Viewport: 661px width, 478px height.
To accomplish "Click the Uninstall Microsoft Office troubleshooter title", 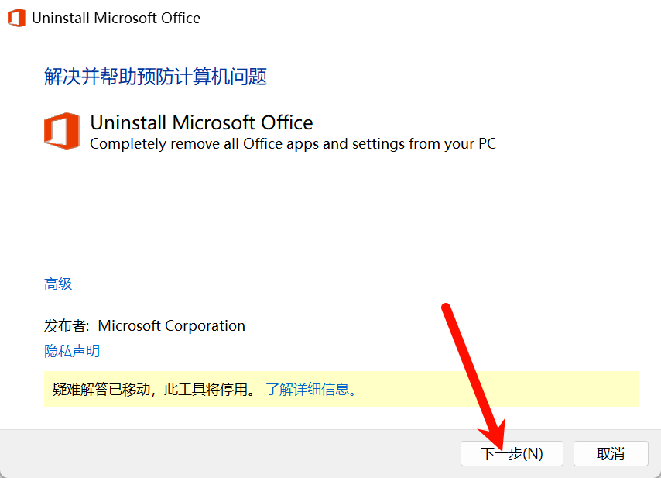I will click(x=201, y=122).
